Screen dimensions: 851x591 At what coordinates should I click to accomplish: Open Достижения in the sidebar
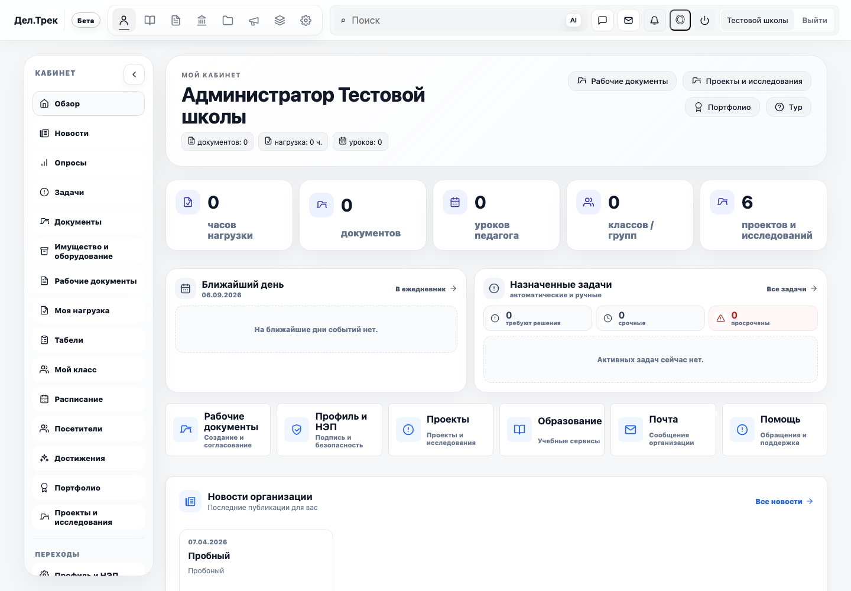89,458
